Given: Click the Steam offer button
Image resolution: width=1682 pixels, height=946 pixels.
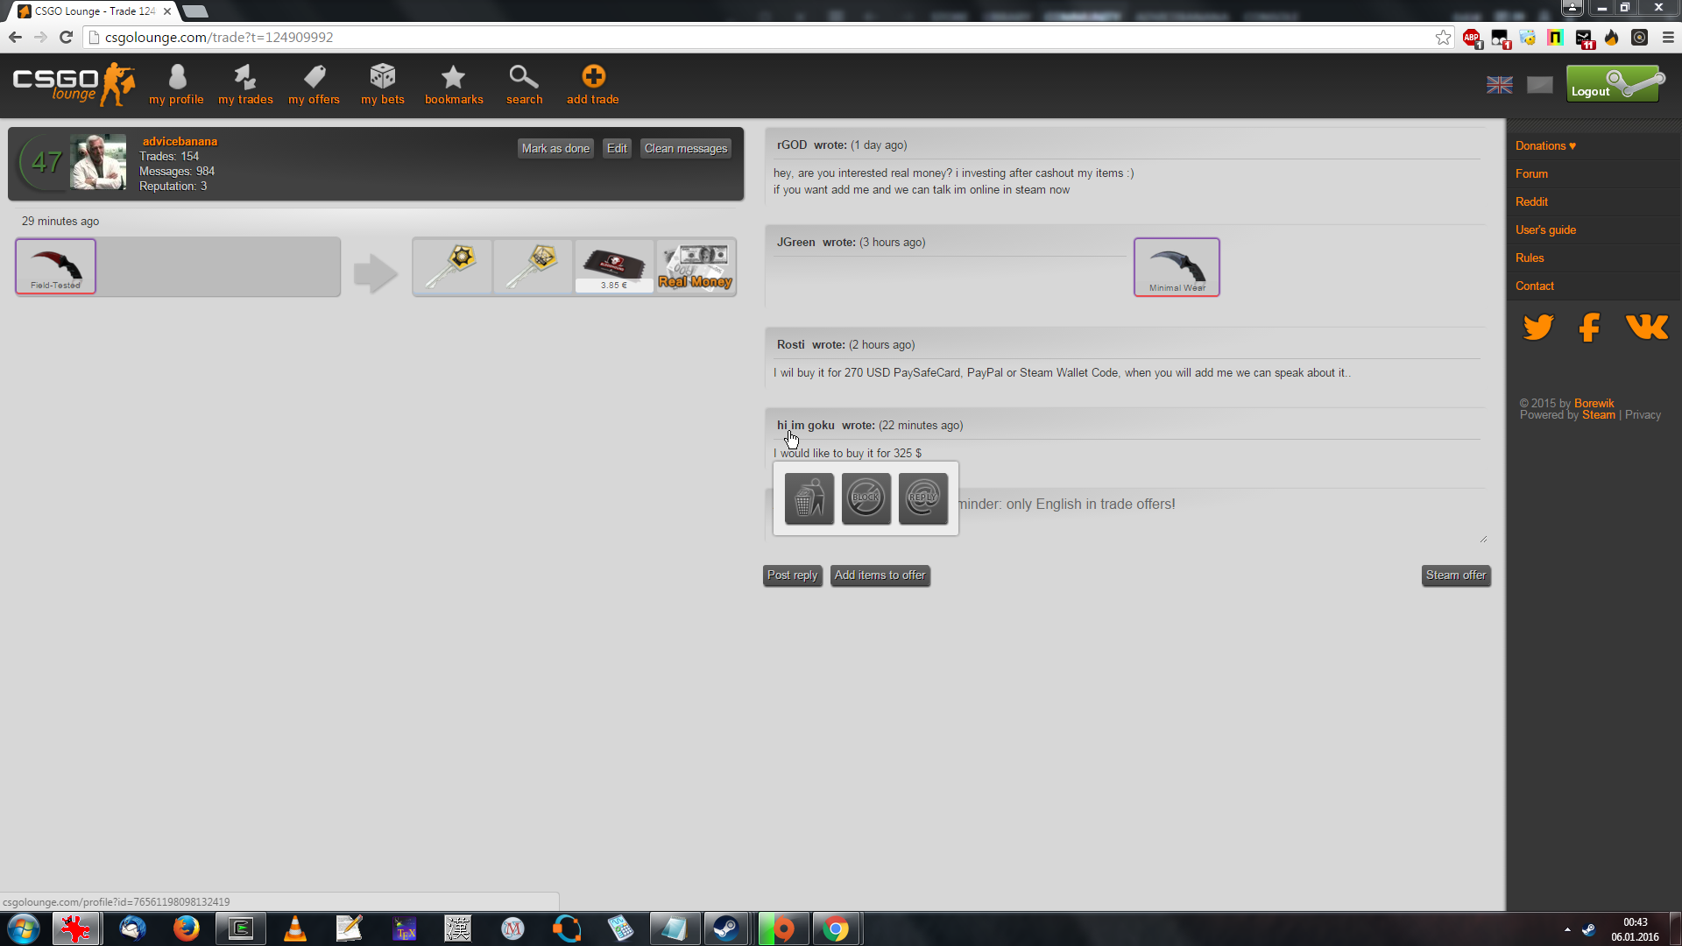Looking at the screenshot, I should [x=1455, y=575].
